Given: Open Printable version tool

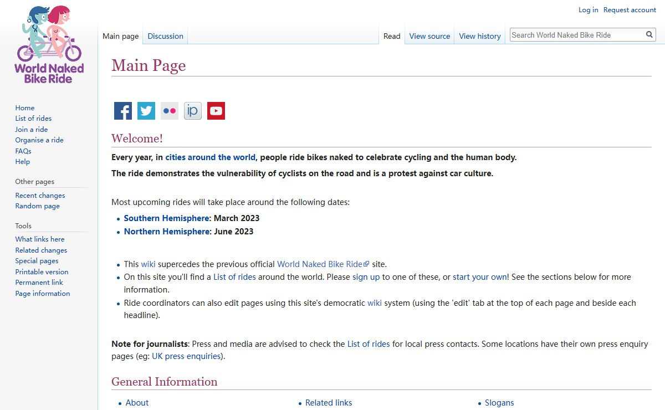Looking at the screenshot, I should (x=42, y=272).
